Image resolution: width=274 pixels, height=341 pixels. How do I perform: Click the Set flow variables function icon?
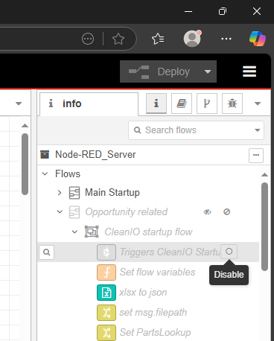click(106, 273)
